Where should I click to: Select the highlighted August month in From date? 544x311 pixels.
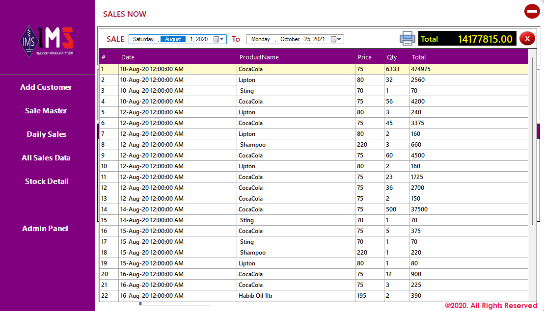click(173, 39)
